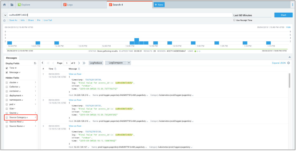This screenshot has height=151, width=296.
Task: Enable the Use Receipt Time checkbox
Action: coord(235,20)
